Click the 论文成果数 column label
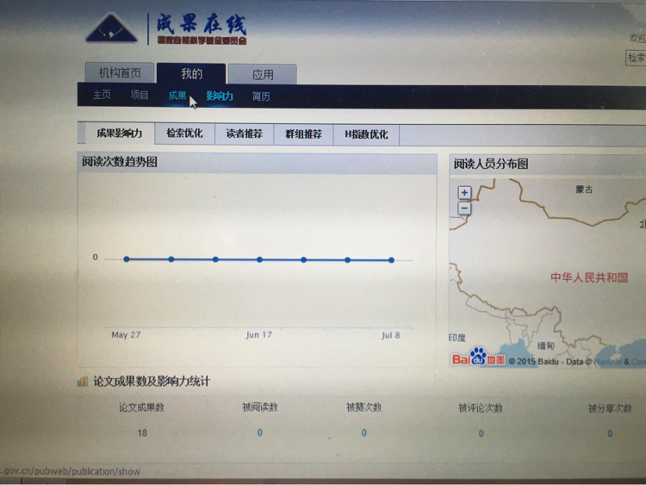This screenshot has width=646, height=485. pos(142,407)
